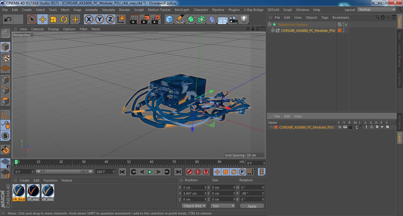Select the Live Selection tool
The height and width of the screenshot is (216, 403).
click(x=32, y=20)
